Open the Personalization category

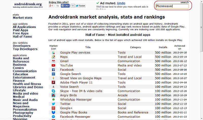coord(25,110)
